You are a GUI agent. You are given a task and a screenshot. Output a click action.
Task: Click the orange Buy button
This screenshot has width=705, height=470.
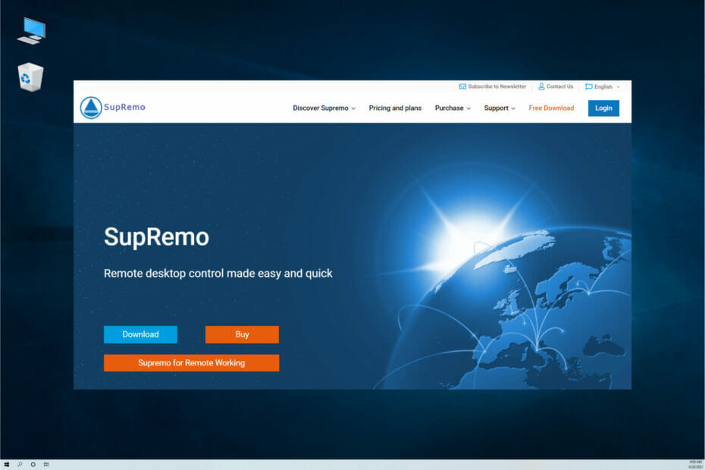point(242,334)
